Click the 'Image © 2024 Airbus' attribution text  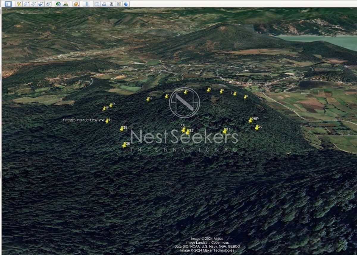pyautogui.click(x=207, y=239)
